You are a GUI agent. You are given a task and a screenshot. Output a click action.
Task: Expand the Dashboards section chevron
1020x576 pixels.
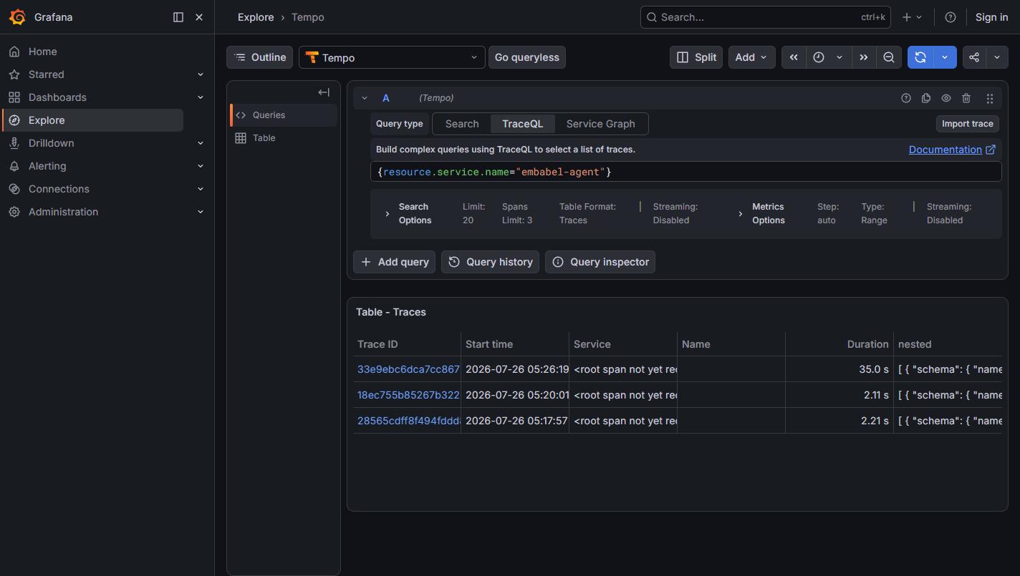(x=201, y=97)
